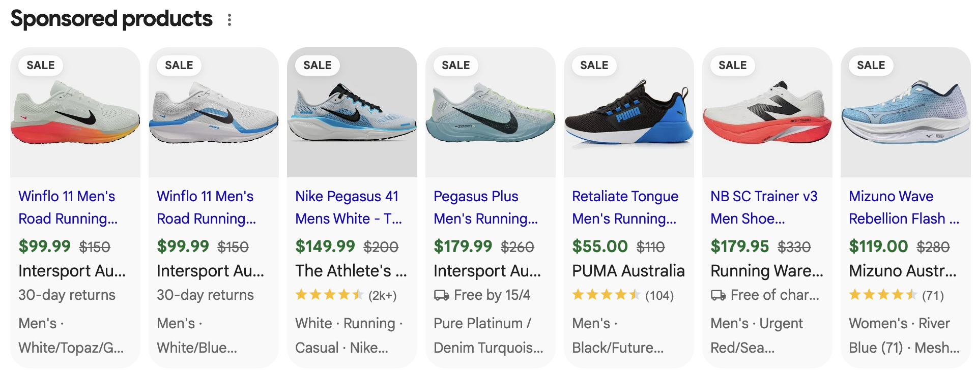Viewport: 976px width, 374px height.
Task: Click the delivery truck icon on NB SC Trainer v3
Action: [x=719, y=295]
